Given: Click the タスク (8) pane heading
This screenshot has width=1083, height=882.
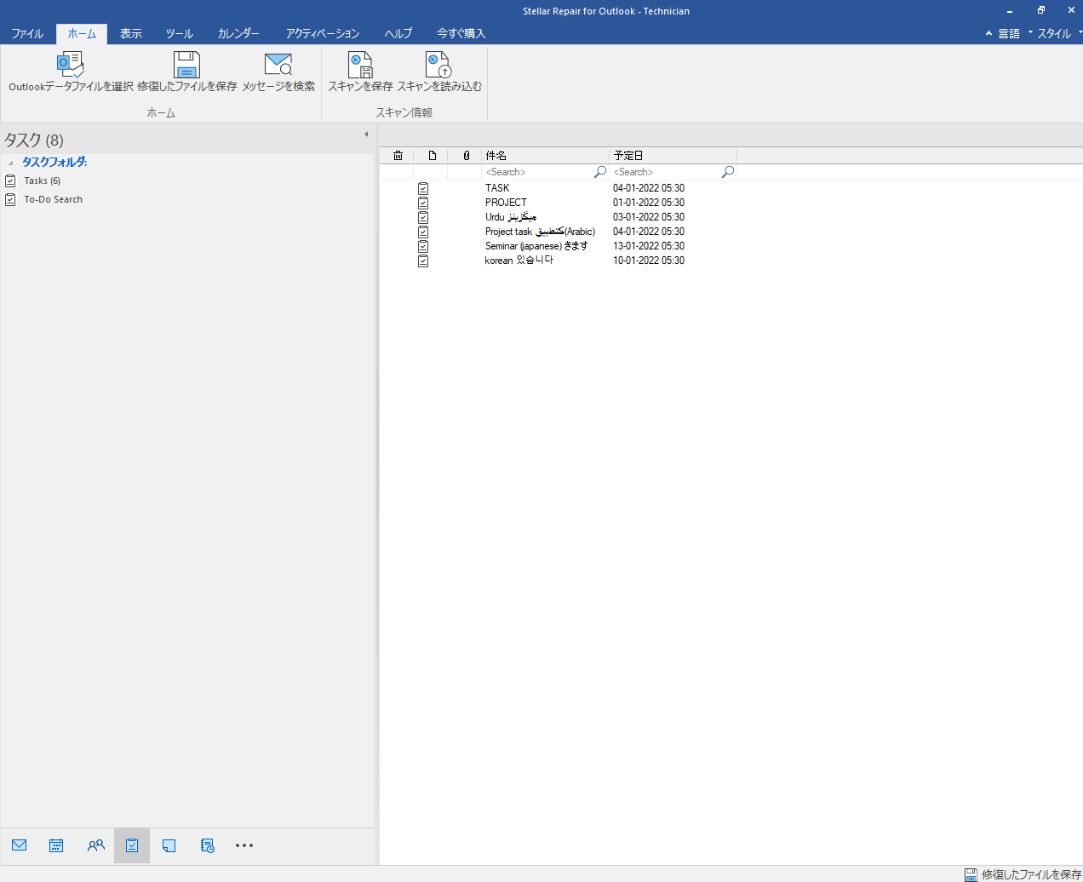Looking at the screenshot, I should tap(34, 140).
